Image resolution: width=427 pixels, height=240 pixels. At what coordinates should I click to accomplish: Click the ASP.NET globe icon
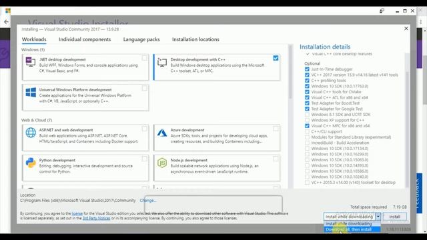point(31,133)
